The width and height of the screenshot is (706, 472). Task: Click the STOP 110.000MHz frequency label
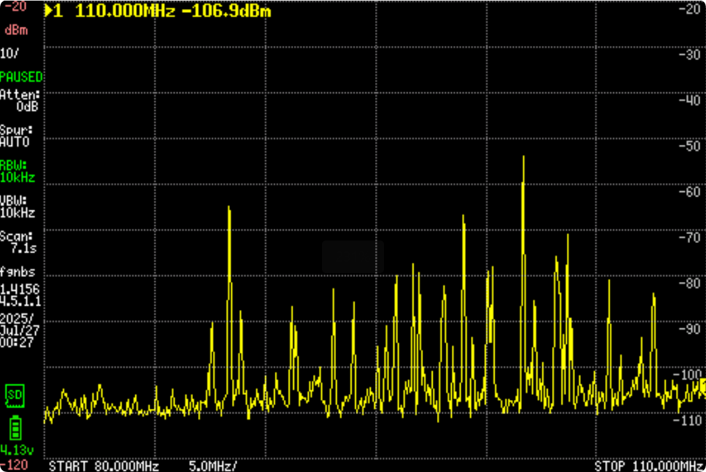(x=650, y=465)
